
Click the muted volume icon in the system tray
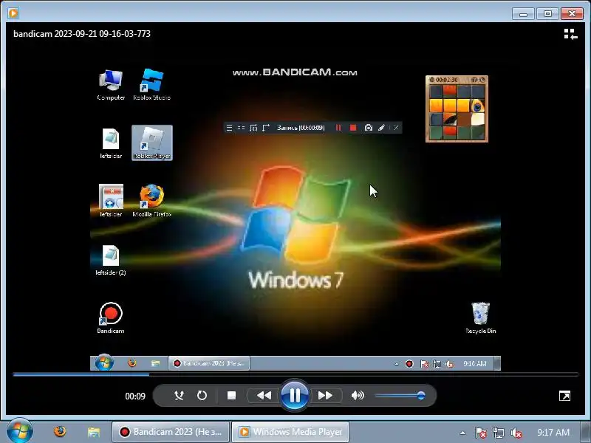point(516,433)
